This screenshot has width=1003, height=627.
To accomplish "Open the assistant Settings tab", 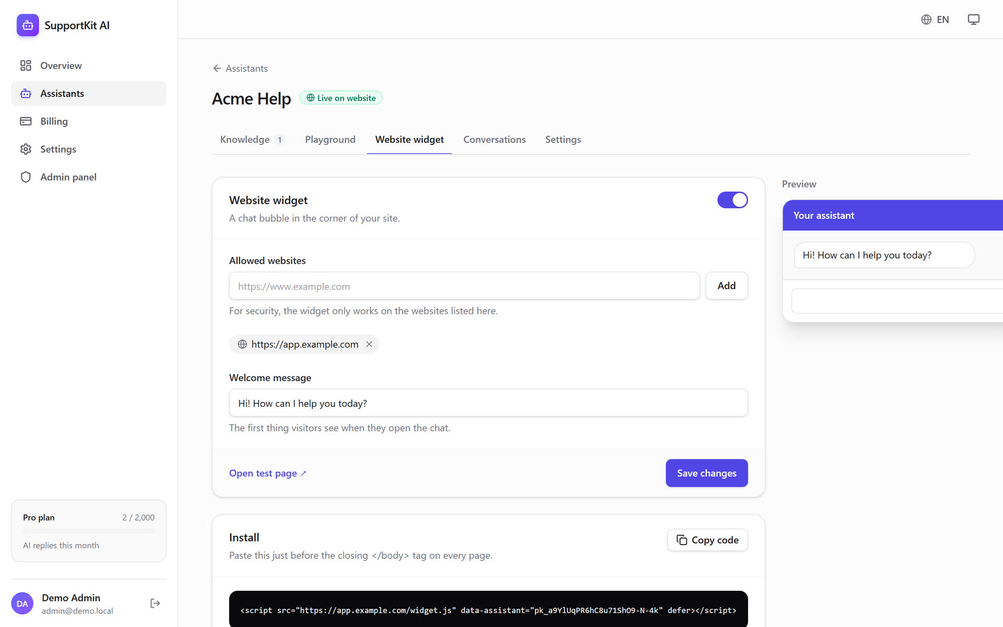I will coord(563,139).
